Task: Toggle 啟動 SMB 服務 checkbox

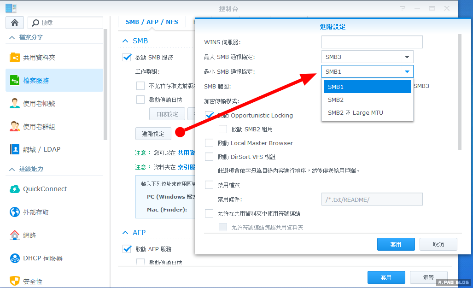Action: click(x=127, y=58)
